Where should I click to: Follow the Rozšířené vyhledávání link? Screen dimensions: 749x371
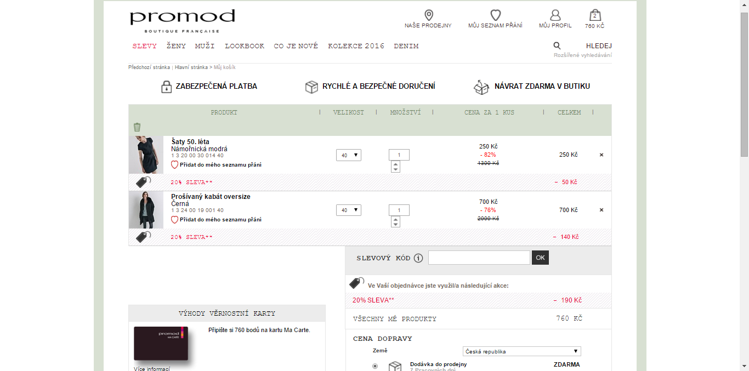583,55
